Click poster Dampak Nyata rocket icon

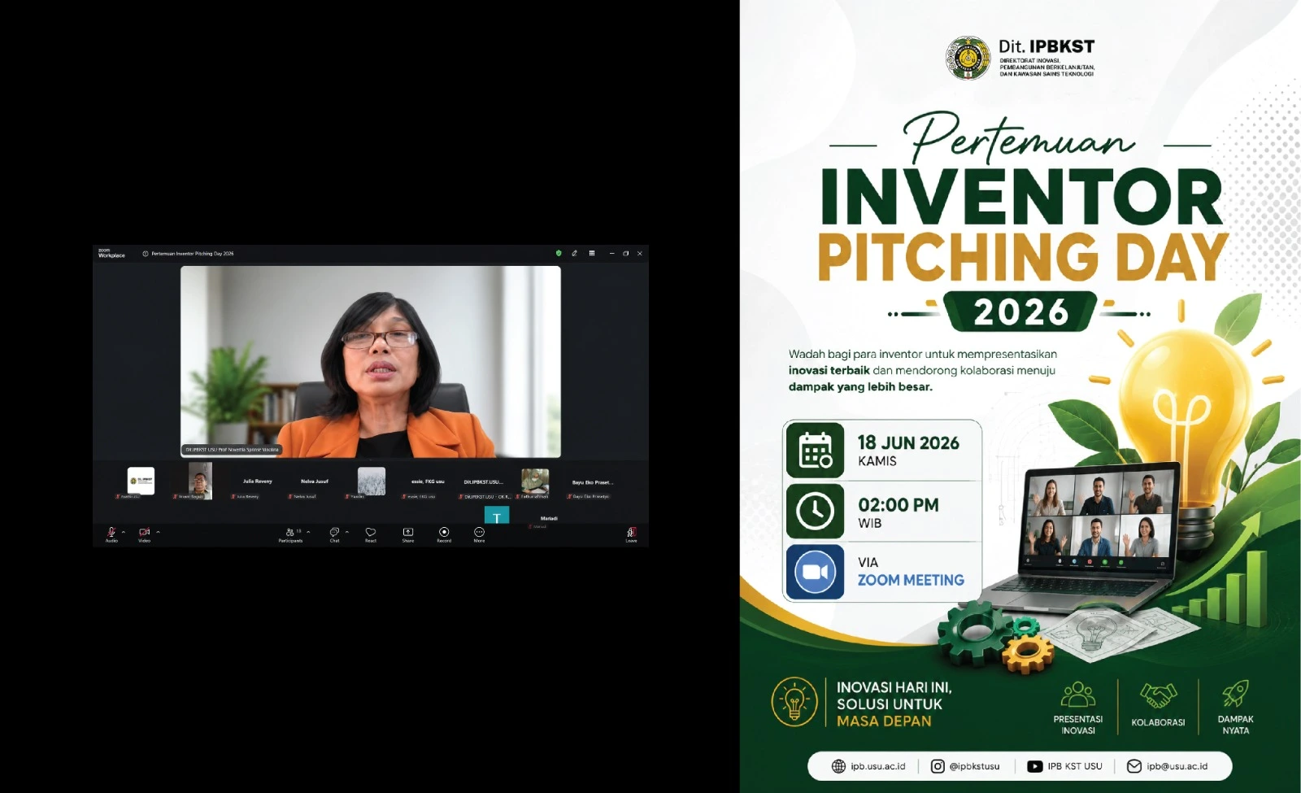(x=1235, y=694)
